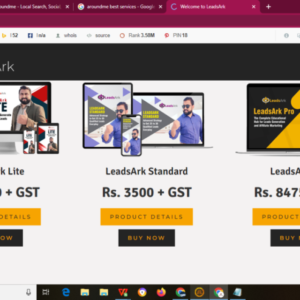Click the Bing I 52 toolbar item

[10, 36]
